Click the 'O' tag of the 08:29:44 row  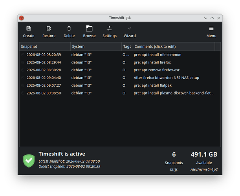[124, 62]
